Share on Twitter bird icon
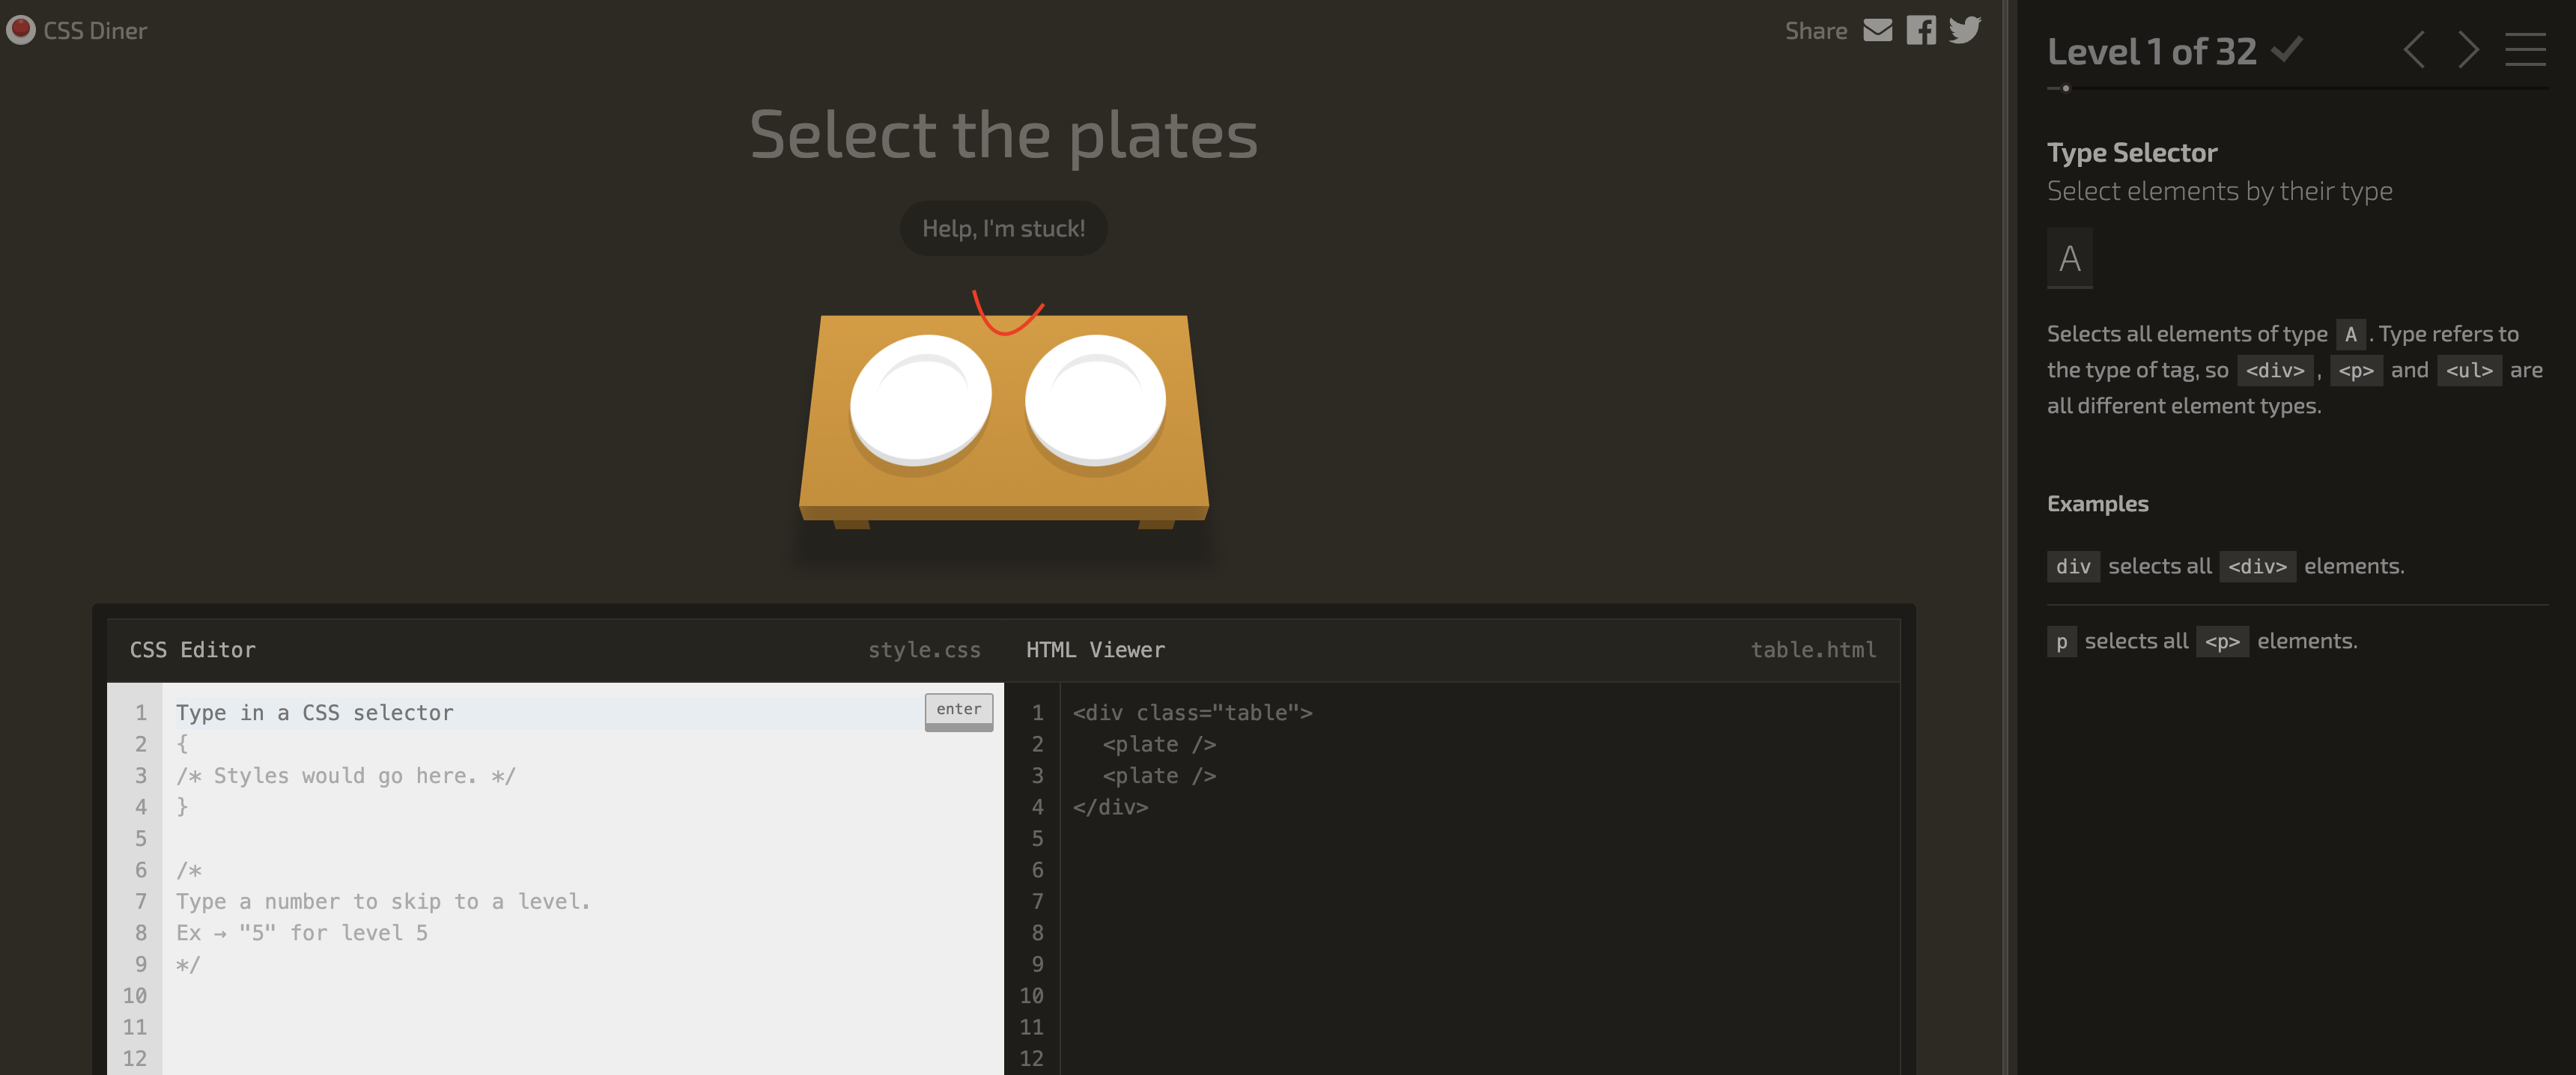Viewport: 2576px width, 1075px height. tap(1964, 30)
